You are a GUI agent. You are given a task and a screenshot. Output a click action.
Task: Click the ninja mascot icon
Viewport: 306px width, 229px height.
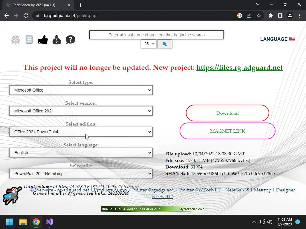[12, 196]
